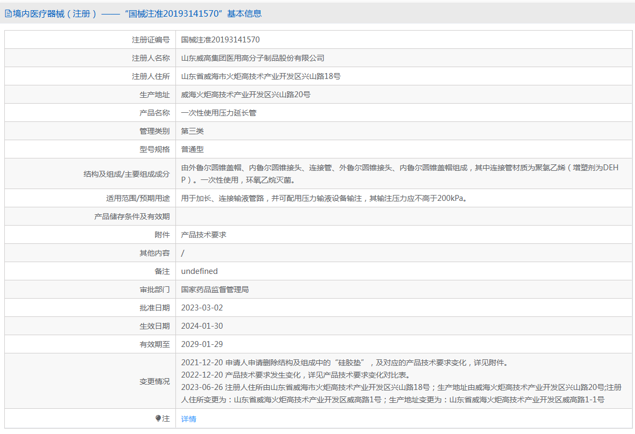
Task: Select approval date 2023-03-02
Action: (202, 308)
